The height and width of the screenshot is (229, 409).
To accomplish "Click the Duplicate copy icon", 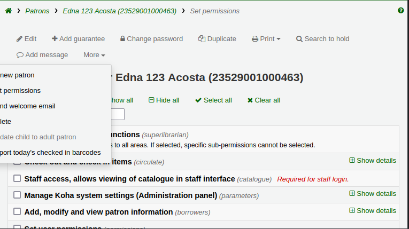I will tap(202, 39).
